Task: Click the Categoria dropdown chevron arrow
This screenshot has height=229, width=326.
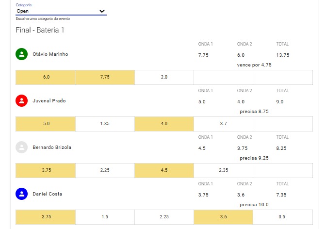Action: point(102,11)
